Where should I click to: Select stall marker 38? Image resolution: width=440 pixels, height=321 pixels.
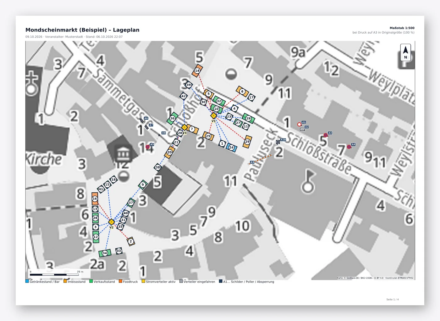(x=158, y=167)
